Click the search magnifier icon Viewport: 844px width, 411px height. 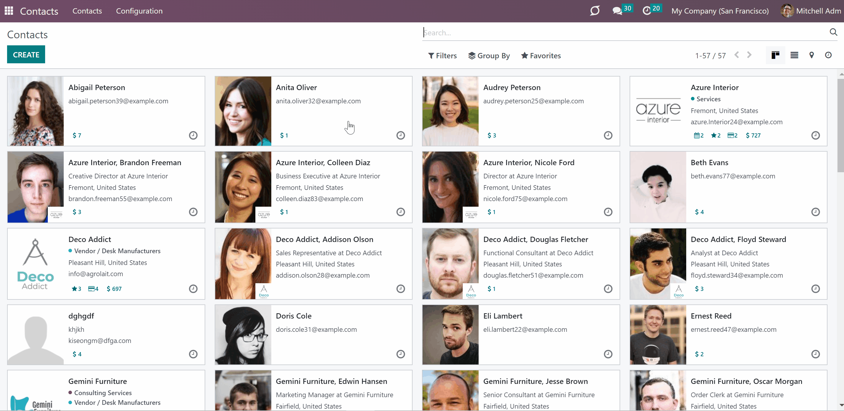[833, 32]
